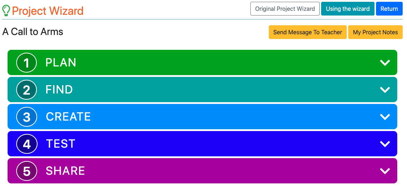Select the CREATE step label

click(x=68, y=117)
